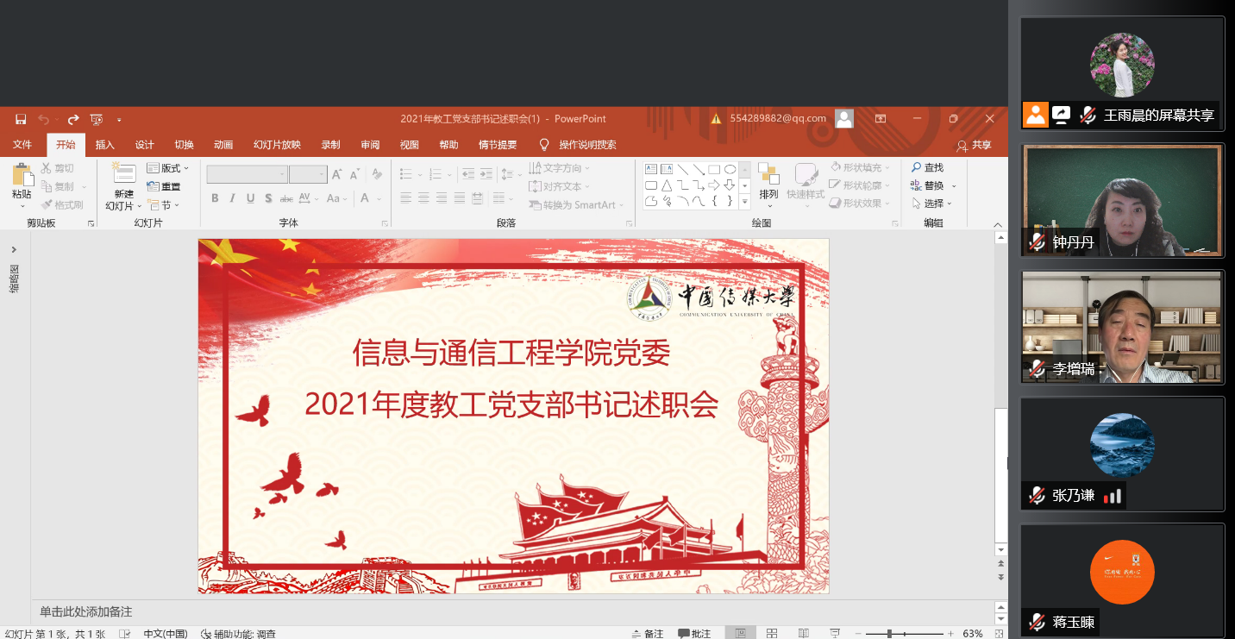This screenshot has width=1235, height=639.
Task: Click the Share (共享) button
Action: 975,145
